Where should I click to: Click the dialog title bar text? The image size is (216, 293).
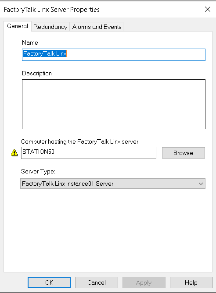tap(52, 10)
